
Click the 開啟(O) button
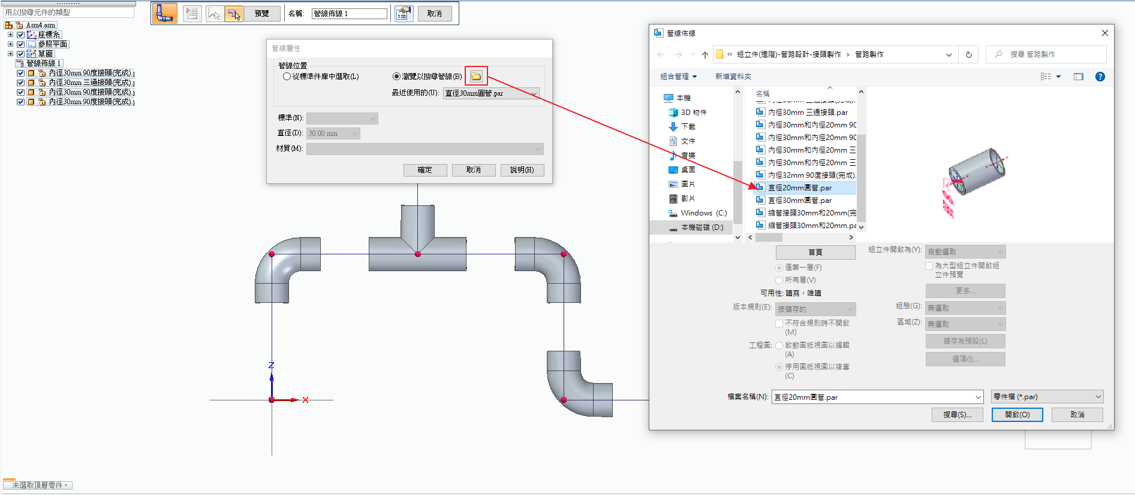point(1017,415)
